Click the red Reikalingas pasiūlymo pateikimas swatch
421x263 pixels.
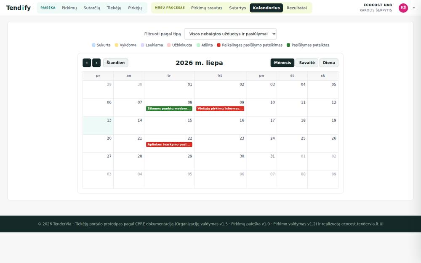219,45
